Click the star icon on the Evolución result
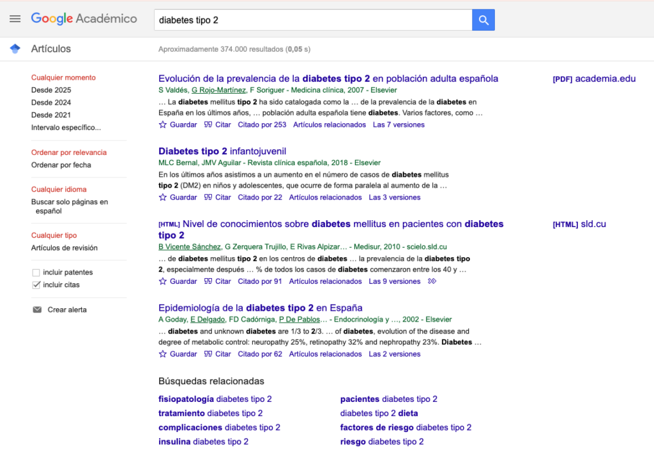The width and height of the screenshot is (654, 453). click(162, 124)
